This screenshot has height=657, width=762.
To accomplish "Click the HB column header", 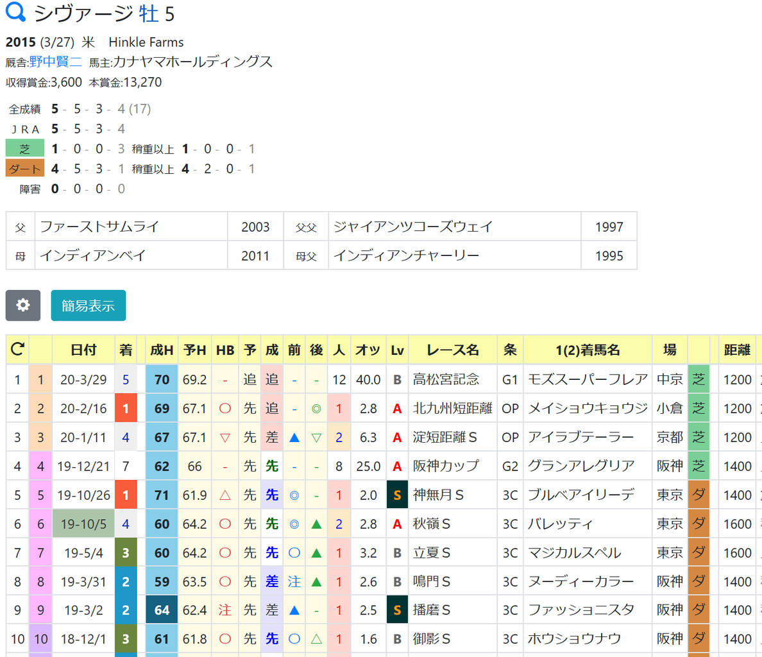I will point(225,350).
